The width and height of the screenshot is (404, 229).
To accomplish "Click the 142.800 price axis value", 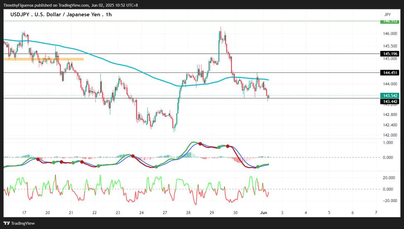I will (390, 115).
